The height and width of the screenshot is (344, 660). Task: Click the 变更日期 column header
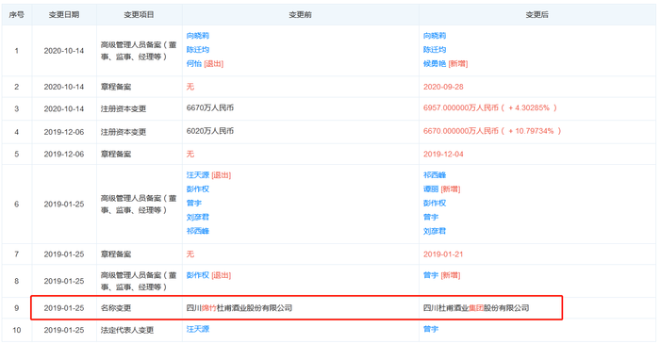pos(64,15)
